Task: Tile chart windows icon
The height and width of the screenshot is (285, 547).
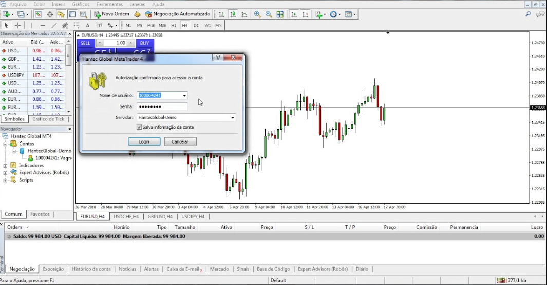Action: point(280,14)
